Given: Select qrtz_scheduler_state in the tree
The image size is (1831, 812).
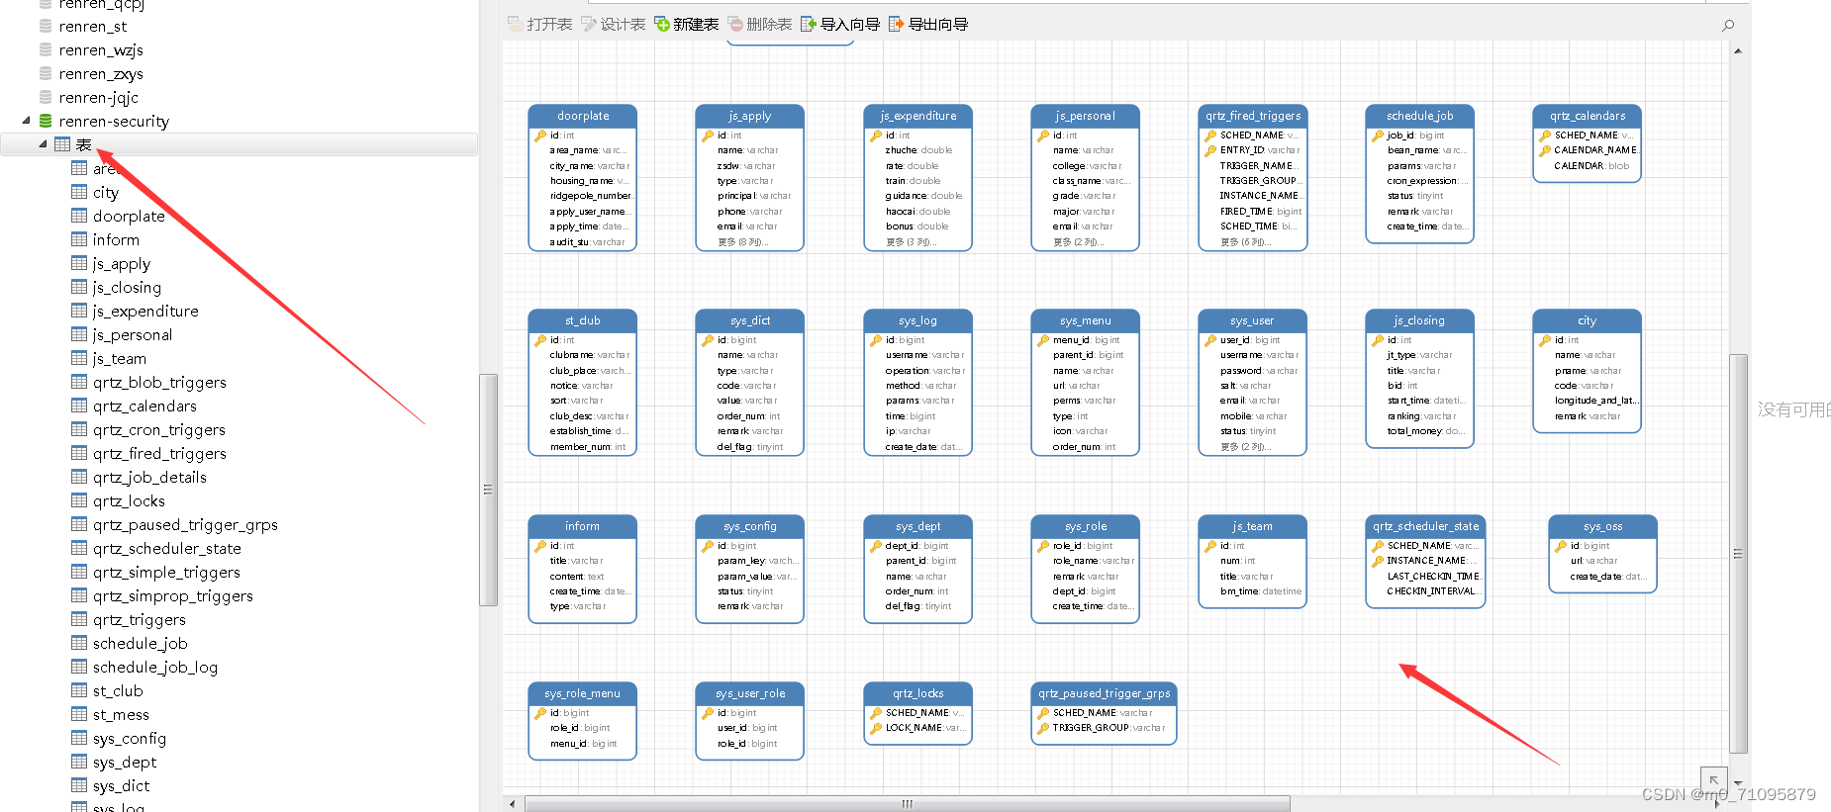Looking at the screenshot, I should click(167, 548).
